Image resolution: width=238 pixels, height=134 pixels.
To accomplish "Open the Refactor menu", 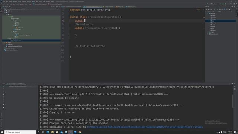I will 29,1.
